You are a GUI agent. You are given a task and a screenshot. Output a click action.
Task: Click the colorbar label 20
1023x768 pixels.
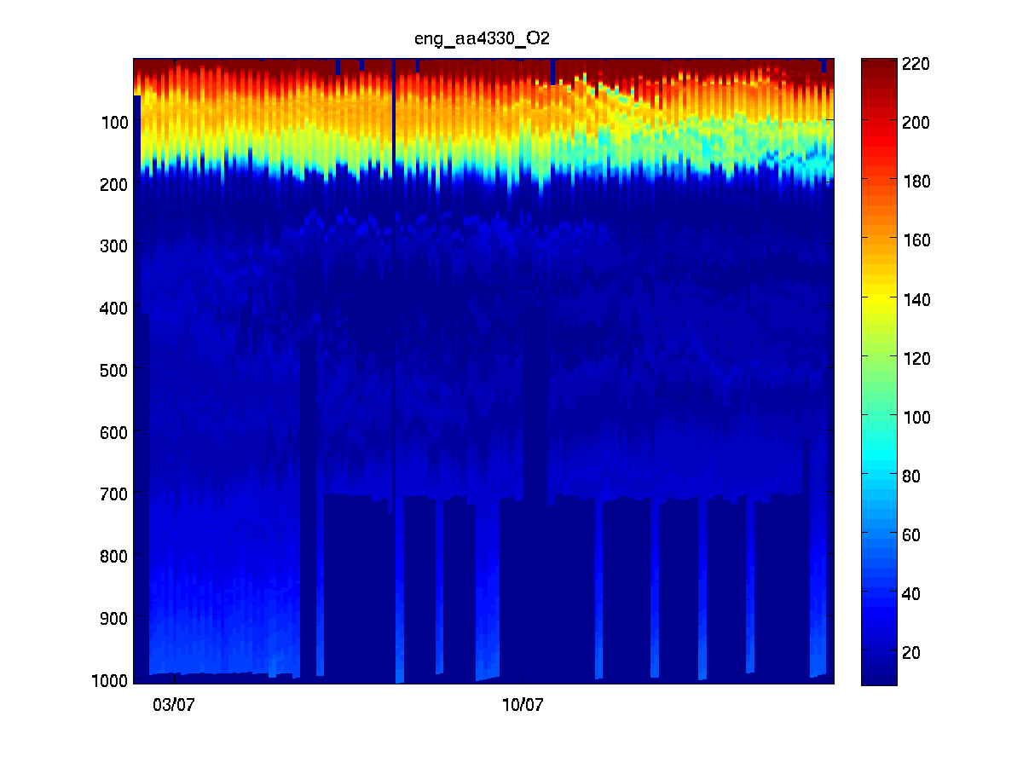point(912,652)
